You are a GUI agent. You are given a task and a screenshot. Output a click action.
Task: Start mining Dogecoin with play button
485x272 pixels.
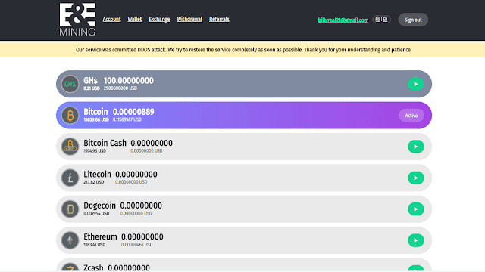click(x=416, y=209)
